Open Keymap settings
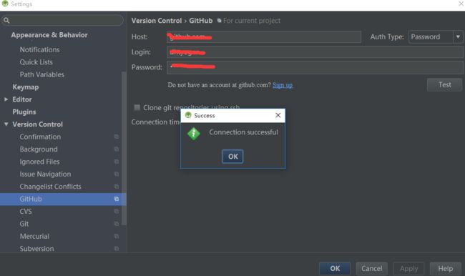This screenshot has width=465, height=276. click(26, 87)
